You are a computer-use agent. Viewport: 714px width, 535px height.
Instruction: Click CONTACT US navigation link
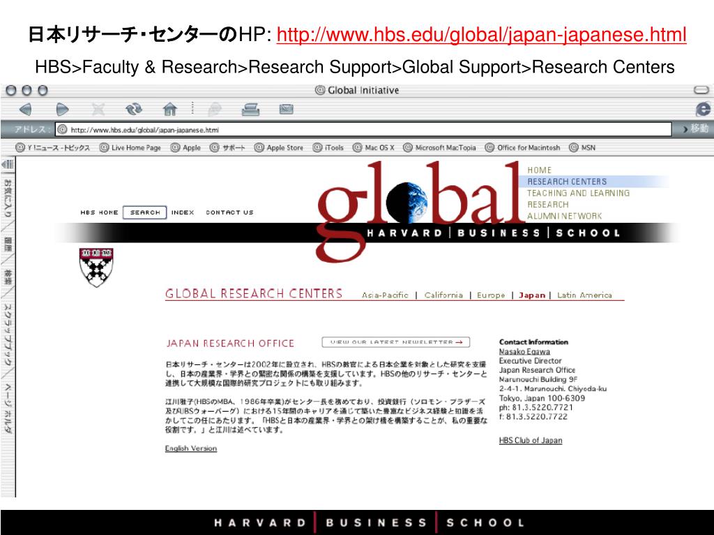(x=229, y=212)
